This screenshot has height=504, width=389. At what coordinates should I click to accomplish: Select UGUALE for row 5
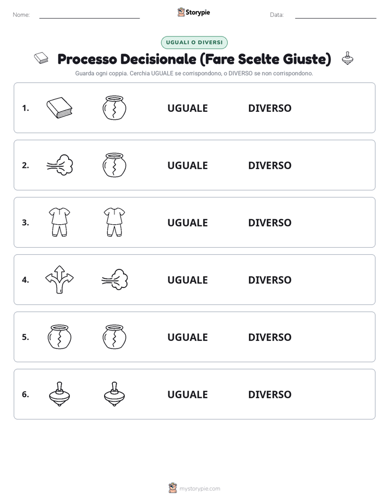187,337
